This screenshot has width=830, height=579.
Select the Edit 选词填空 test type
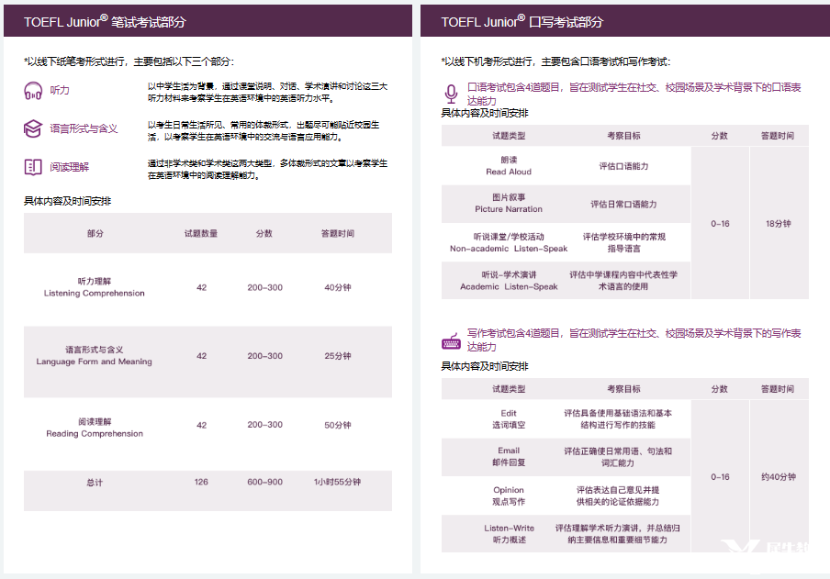point(509,419)
